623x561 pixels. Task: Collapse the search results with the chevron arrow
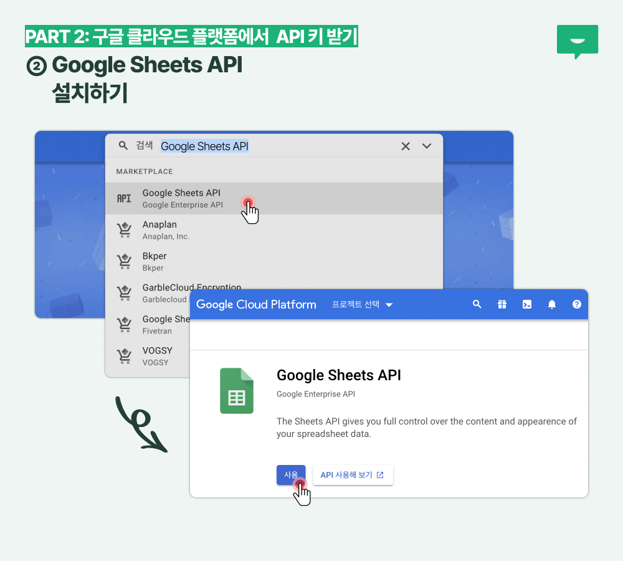pos(427,146)
